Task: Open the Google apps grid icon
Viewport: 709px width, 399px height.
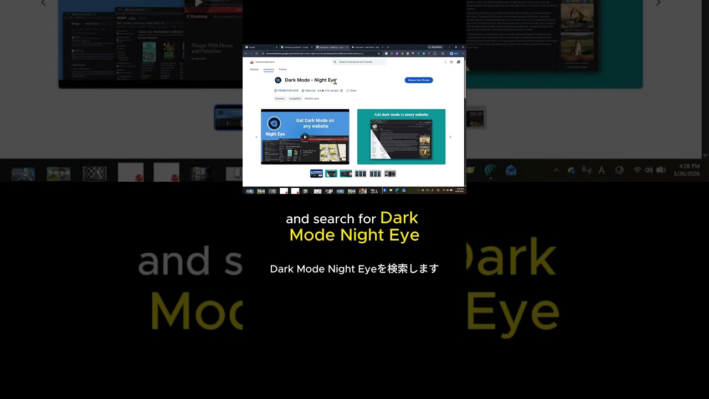Action: [451, 62]
